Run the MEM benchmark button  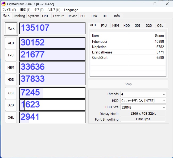pyautogui.click(x=11, y=67)
